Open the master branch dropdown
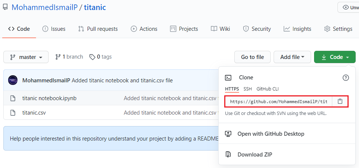The width and height of the screenshot is (359, 168). pos(26,57)
